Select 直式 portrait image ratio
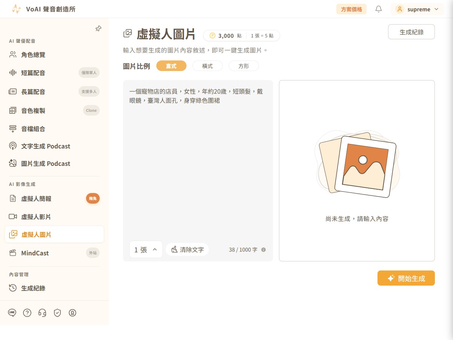Image resolution: width=453 pixels, height=340 pixels. (x=171, y=66)
